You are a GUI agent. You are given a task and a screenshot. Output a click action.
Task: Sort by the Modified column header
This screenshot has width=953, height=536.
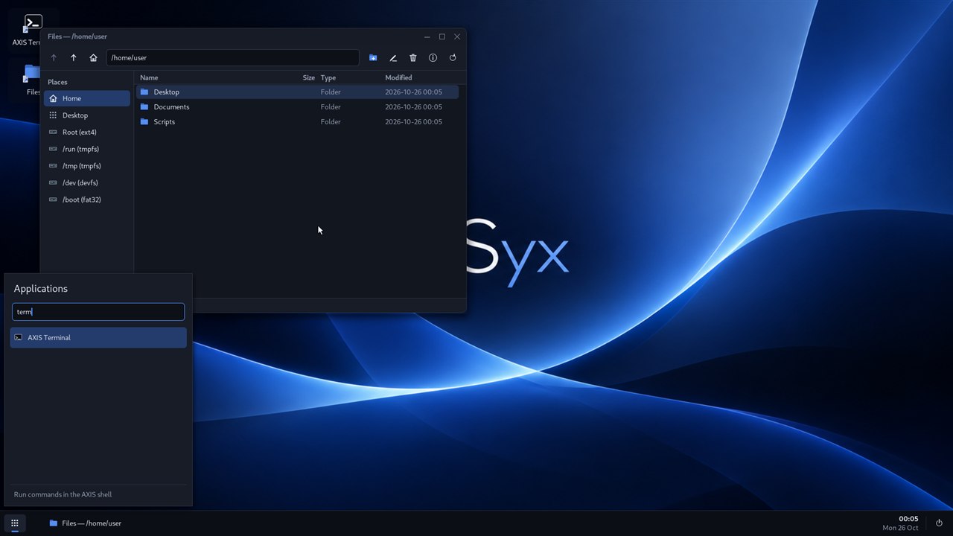pyautogui.click(x=398, y=77)
